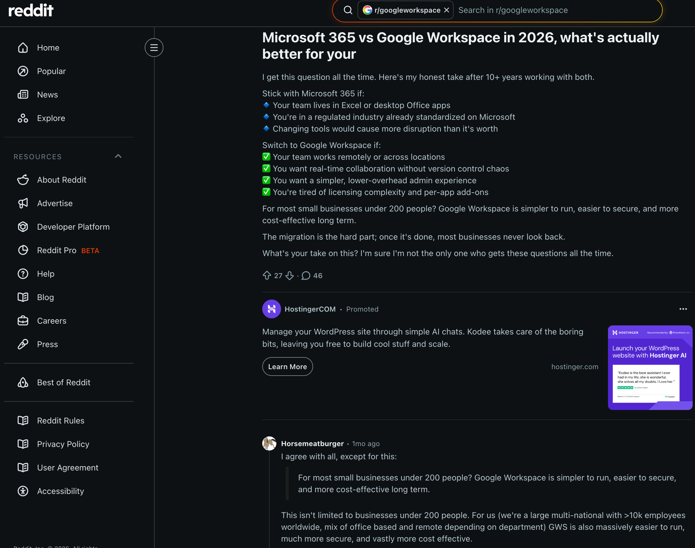Collapse the Resources section chevron
Viewport: 695px width, 548px height.
pyautogui.click(x=118, y=156)
